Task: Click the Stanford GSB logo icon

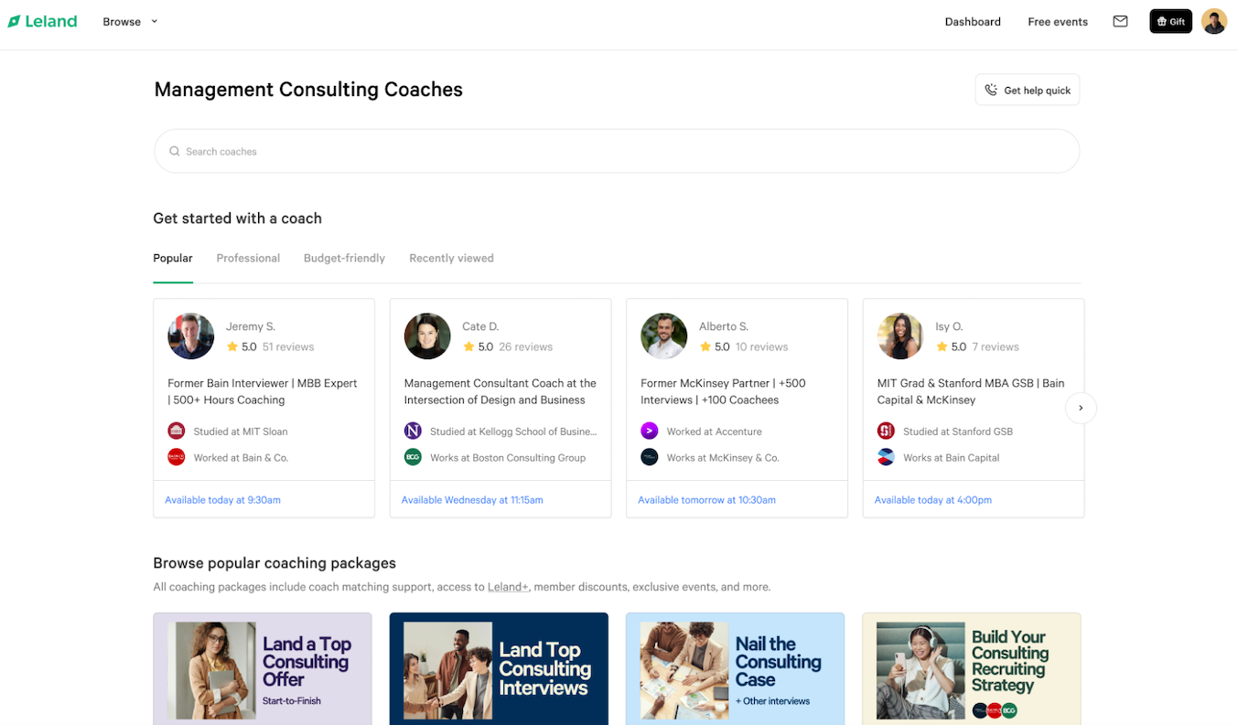Action: coord(886,431)
